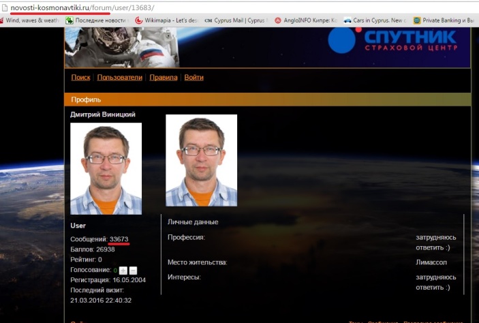The image size is (479, 323).
Task: Click the Лимассол residence value
Action: tap(431, 262)
